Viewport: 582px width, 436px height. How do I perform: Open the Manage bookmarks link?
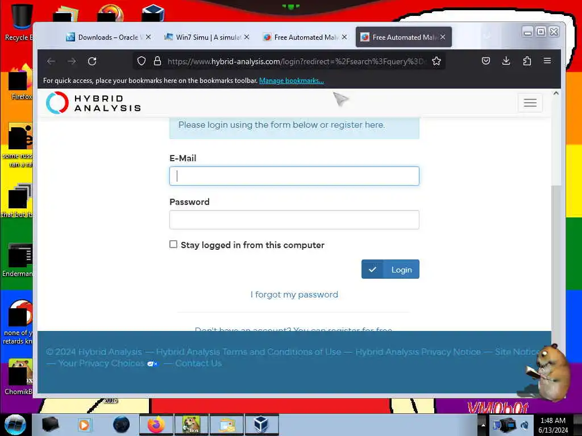pyautogui.click(x=292, y=81)
